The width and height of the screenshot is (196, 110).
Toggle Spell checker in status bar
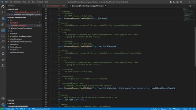185,109
